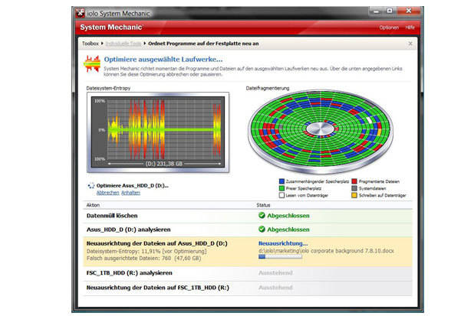Click the yellow Schreiben auf Datenträger swatch

point(354,195)
